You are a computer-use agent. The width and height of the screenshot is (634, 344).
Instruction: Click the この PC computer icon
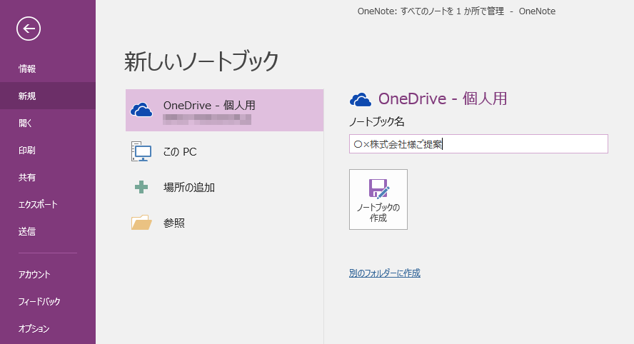coord(141,151)
